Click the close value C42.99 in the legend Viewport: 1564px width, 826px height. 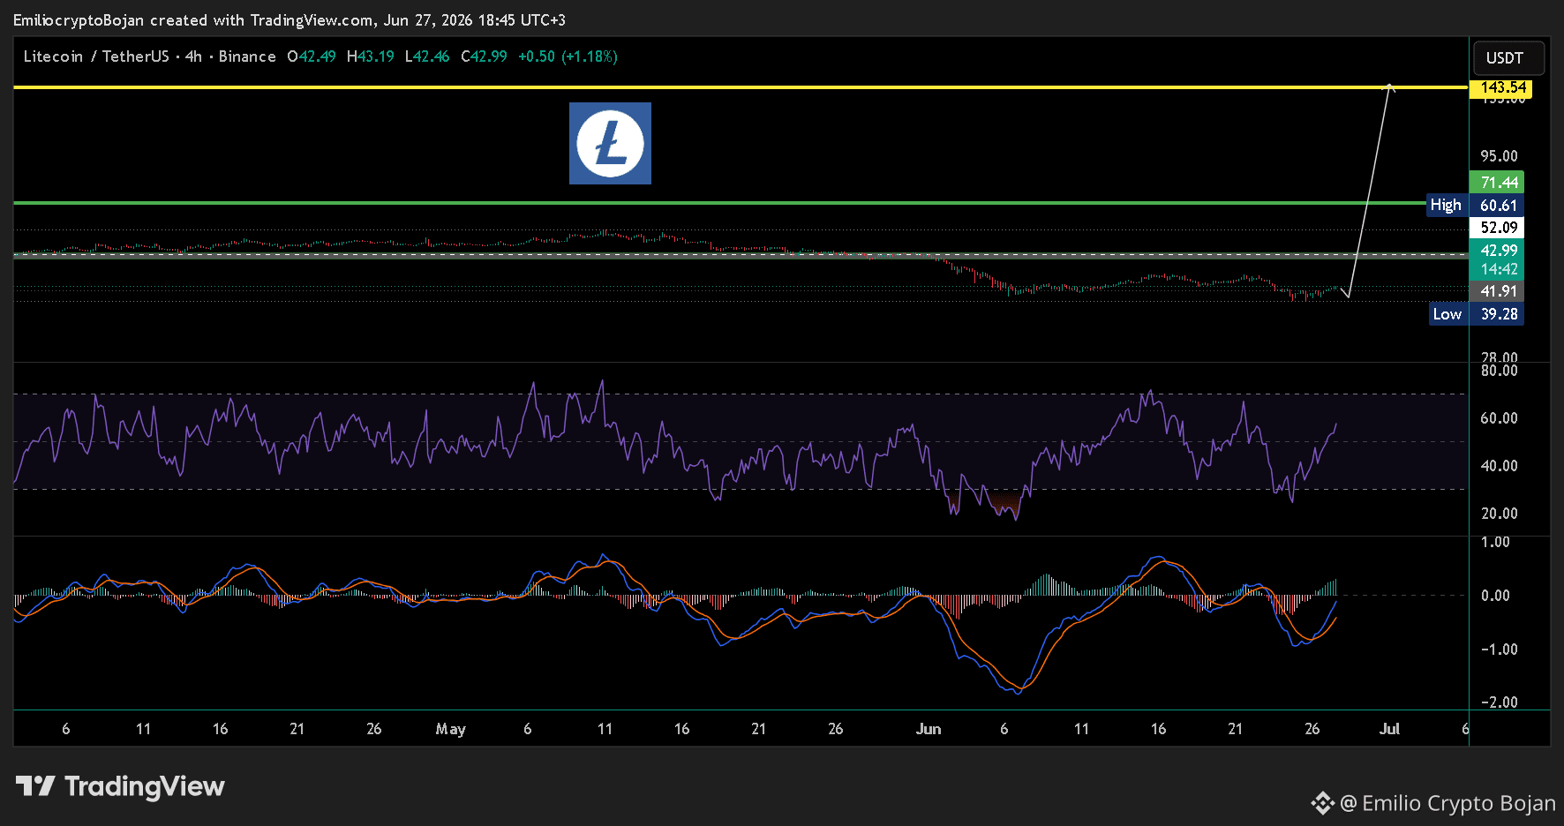pyautogui.click(x=484, y=56)
